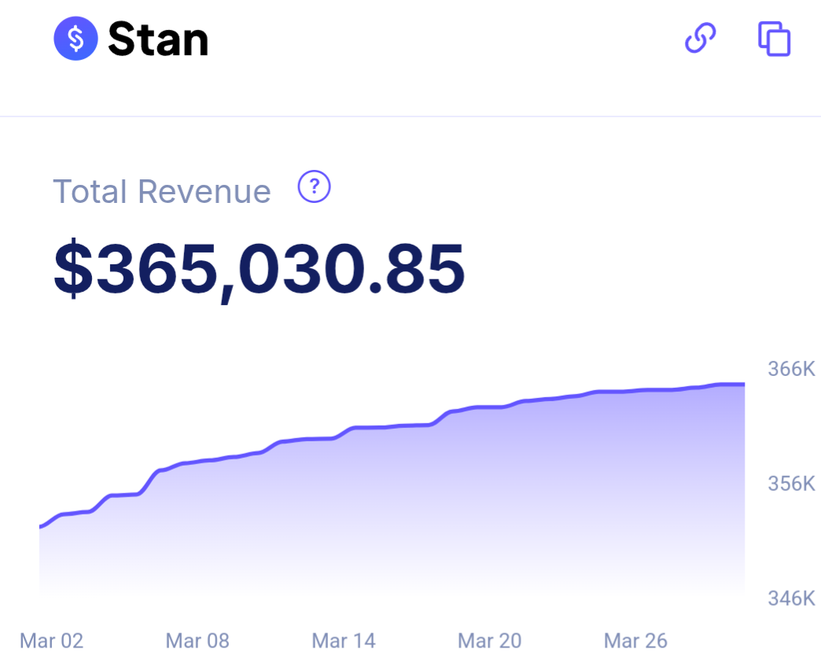This screenshot has width=821, height=671.
Task: Select the Mar 20 axis label
Action: tap(489, 641)
